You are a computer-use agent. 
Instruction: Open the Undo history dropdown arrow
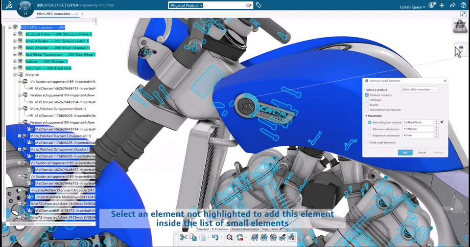[x=221, y=238]
